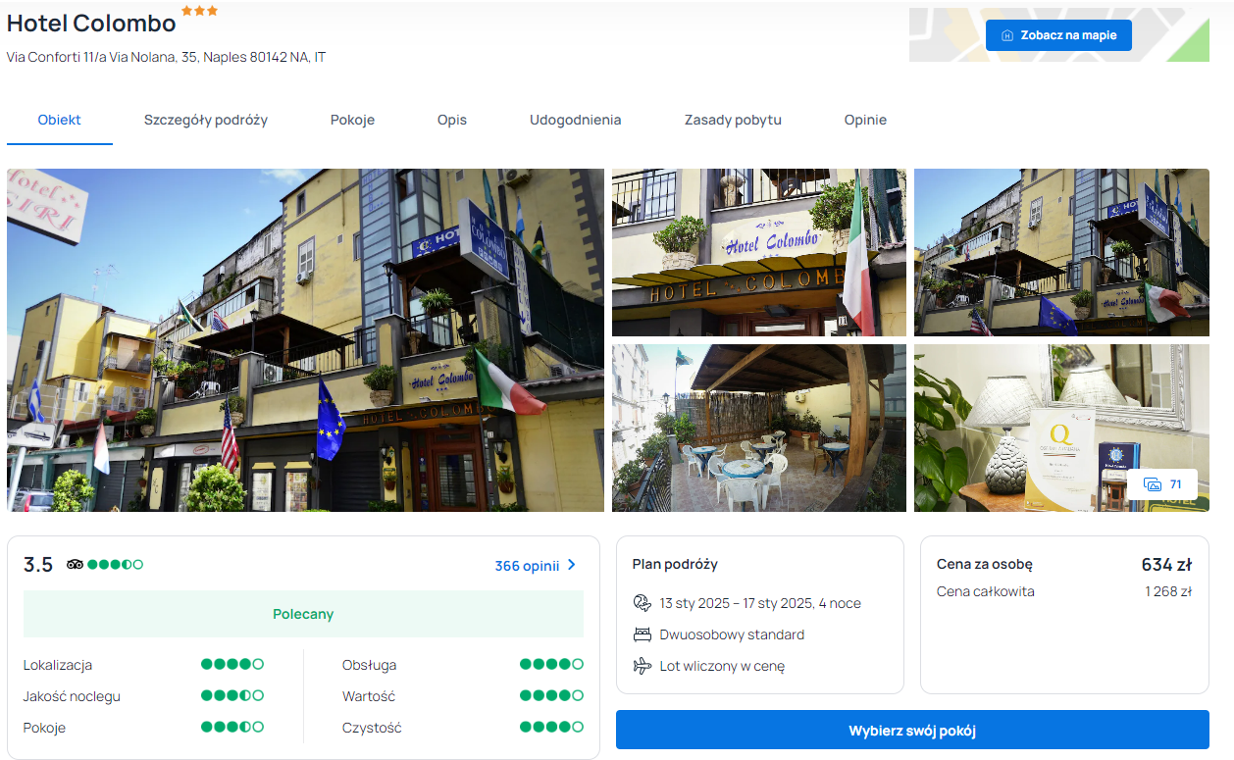Switch to the Opinie tab
1234x760 pixels.
tap(865, 120)
